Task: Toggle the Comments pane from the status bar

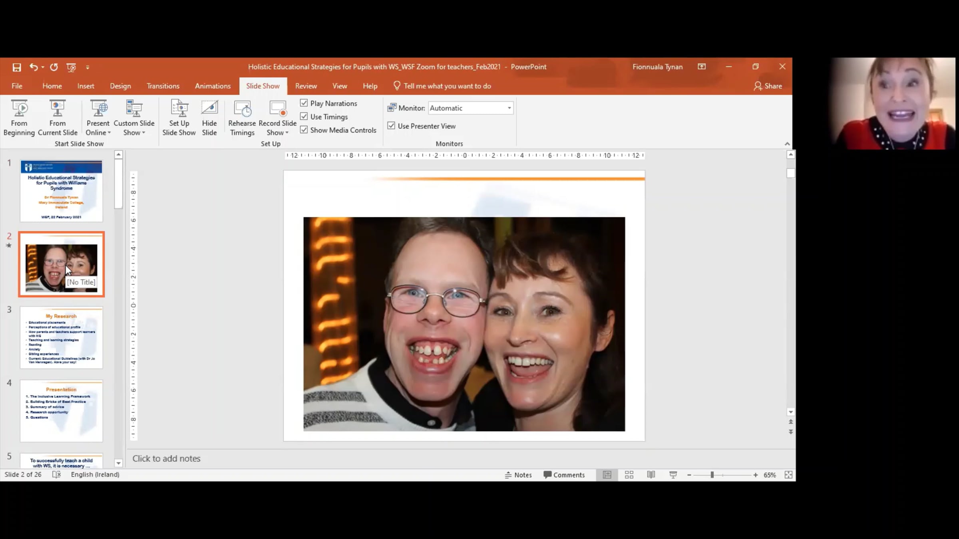Action: [564, 475]
